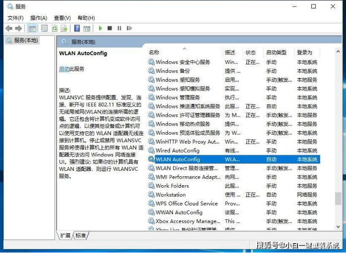Stop the service with square icon
The image size is (346, 253).
pyautogui.click(x=110, y=28)
